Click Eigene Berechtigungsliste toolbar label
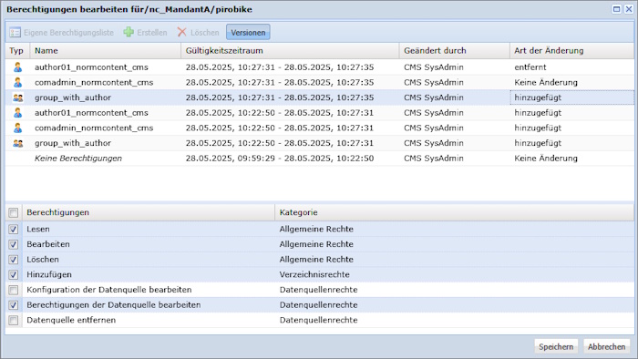Image resolution: width=638 pixels, height=359 pixels. [x=68, y=33]
